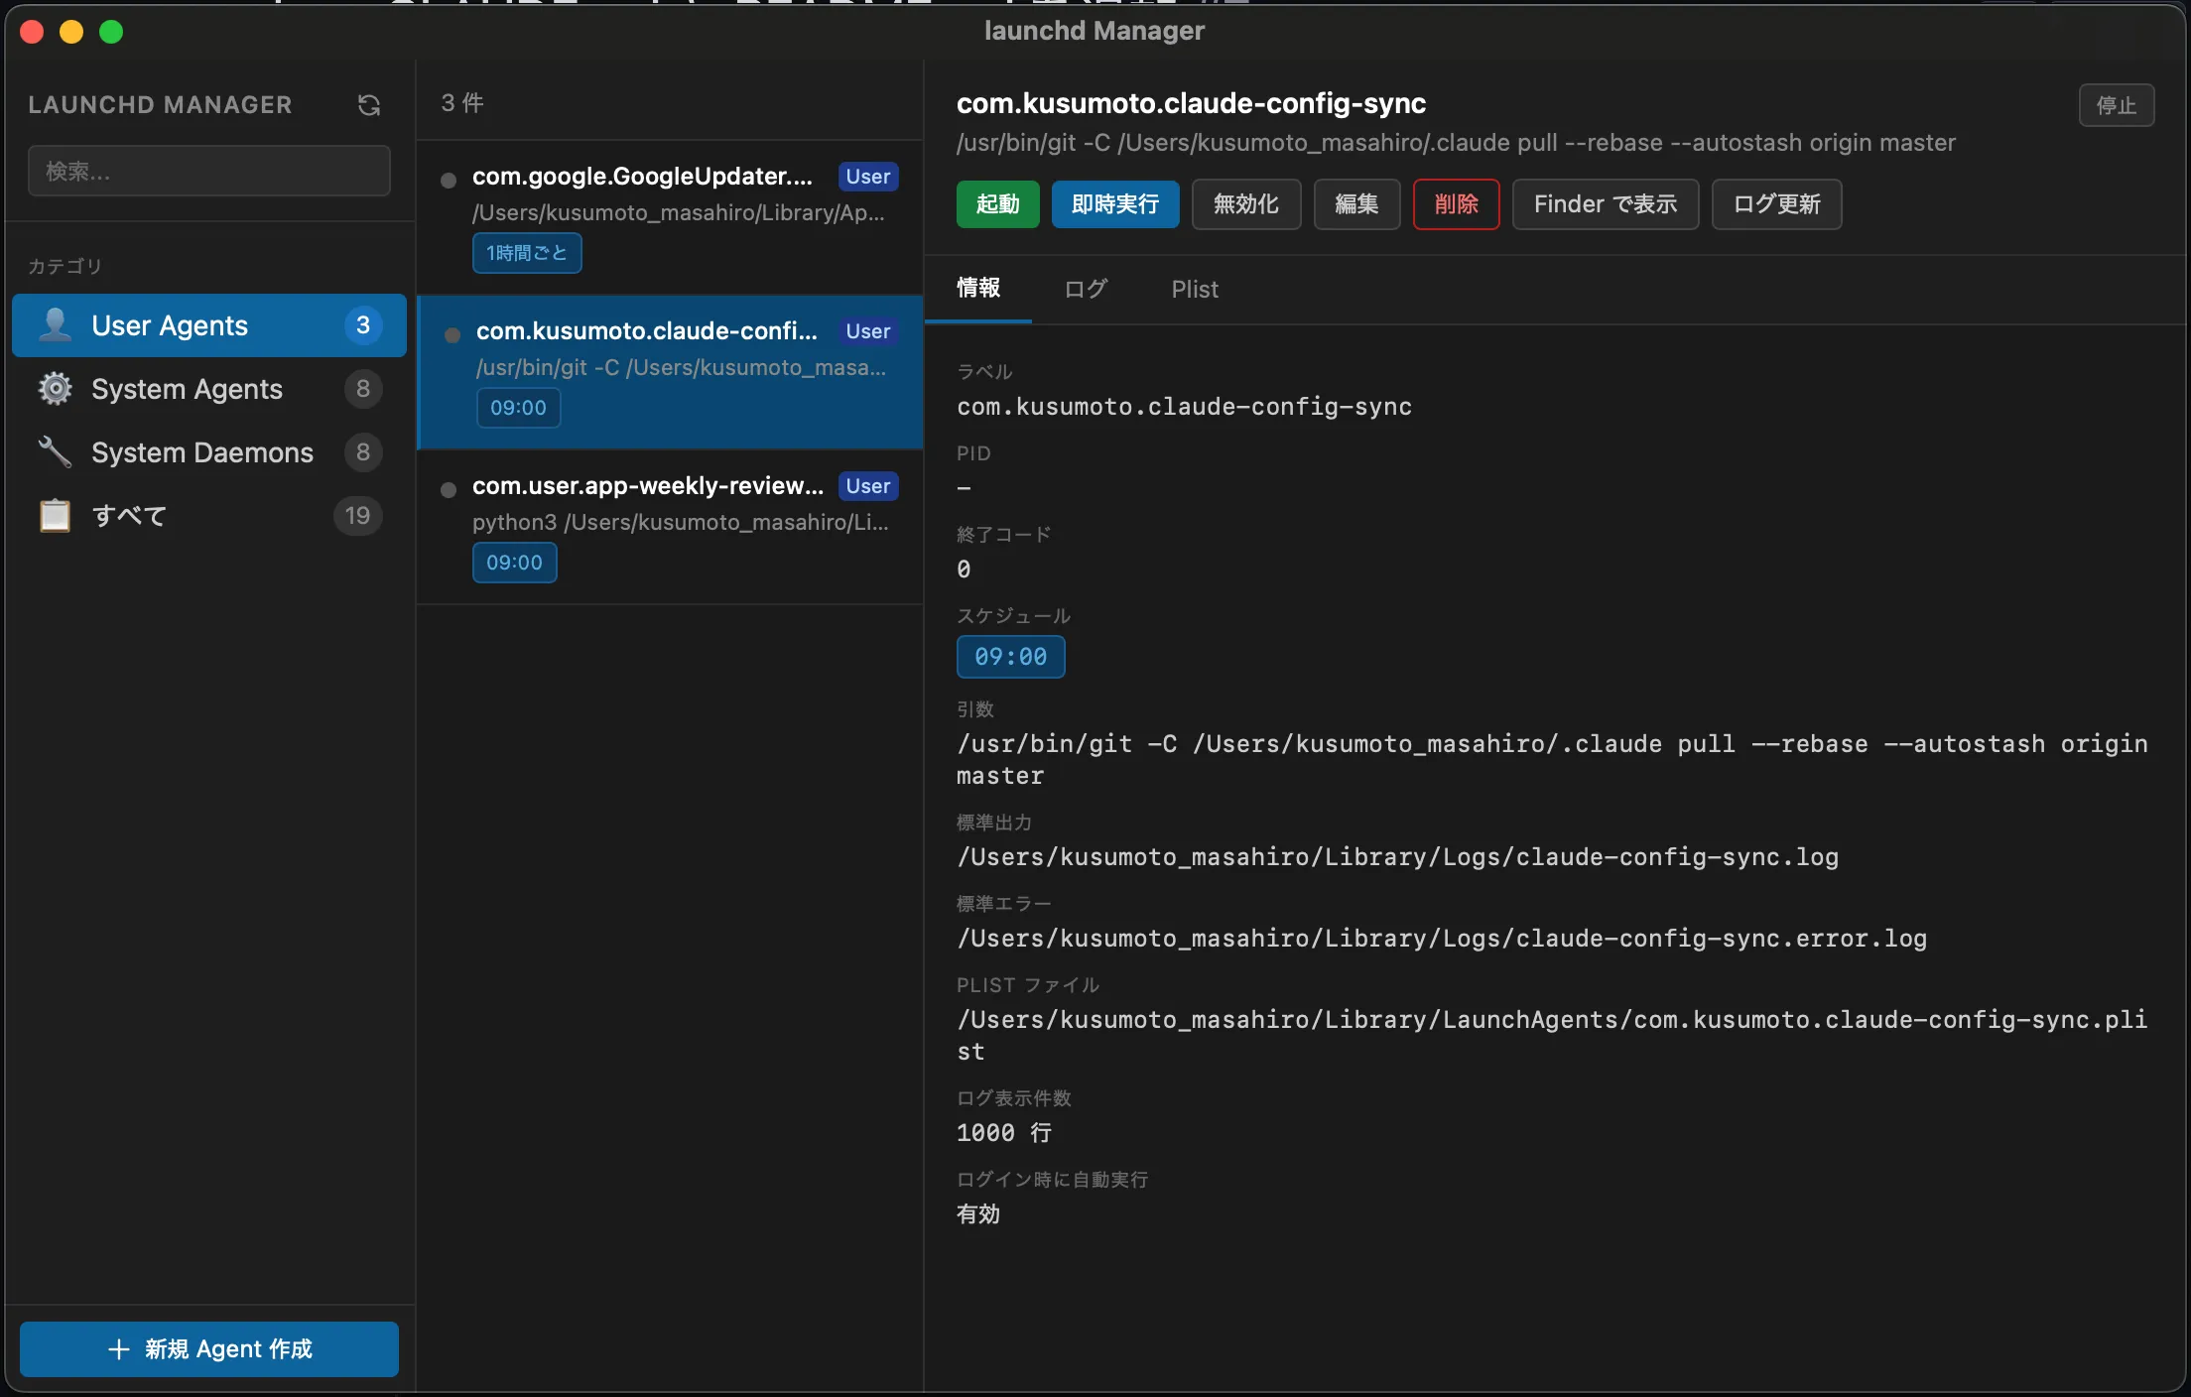The image size is (2191, 1397).
Task: Click the System Agents gear icon
Action: [x=56, y=389]
